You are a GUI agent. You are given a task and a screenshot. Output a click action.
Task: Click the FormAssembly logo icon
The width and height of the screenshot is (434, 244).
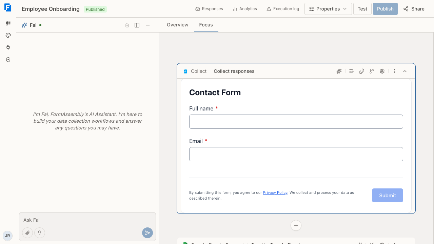tap(8, 7)
